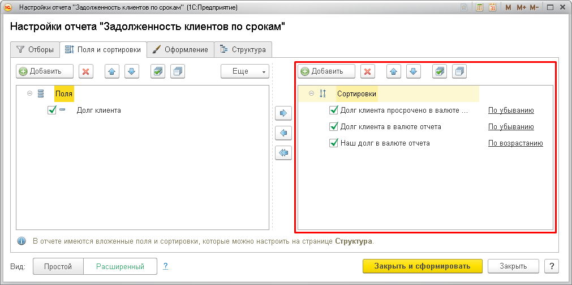Image resolution: width=572 pixels, height=285 pixels.
Task: Check all sortings in Сортировки panel
Action: pos(440,71)
